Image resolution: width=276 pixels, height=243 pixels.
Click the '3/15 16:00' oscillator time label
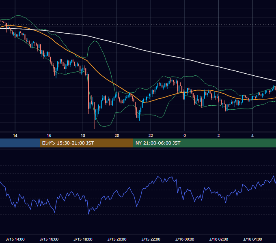click(49, 239)
